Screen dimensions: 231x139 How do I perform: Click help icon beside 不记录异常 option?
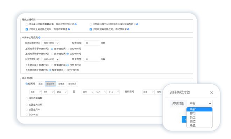pyautogui.click(x=128, y=29)
